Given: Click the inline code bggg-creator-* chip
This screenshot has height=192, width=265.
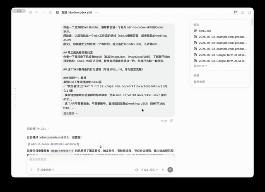Looking at the screenshot, I should pos(62,151).
